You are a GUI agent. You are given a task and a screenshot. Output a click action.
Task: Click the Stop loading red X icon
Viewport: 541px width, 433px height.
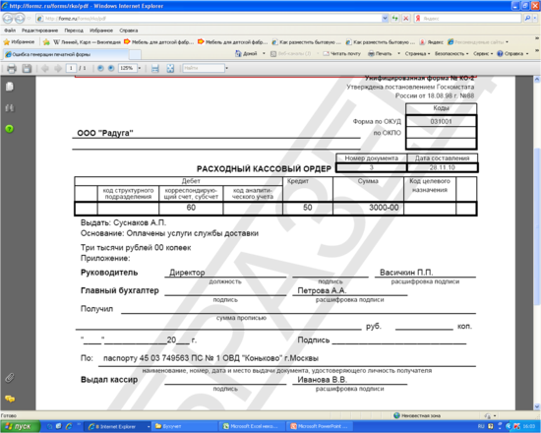406,19
